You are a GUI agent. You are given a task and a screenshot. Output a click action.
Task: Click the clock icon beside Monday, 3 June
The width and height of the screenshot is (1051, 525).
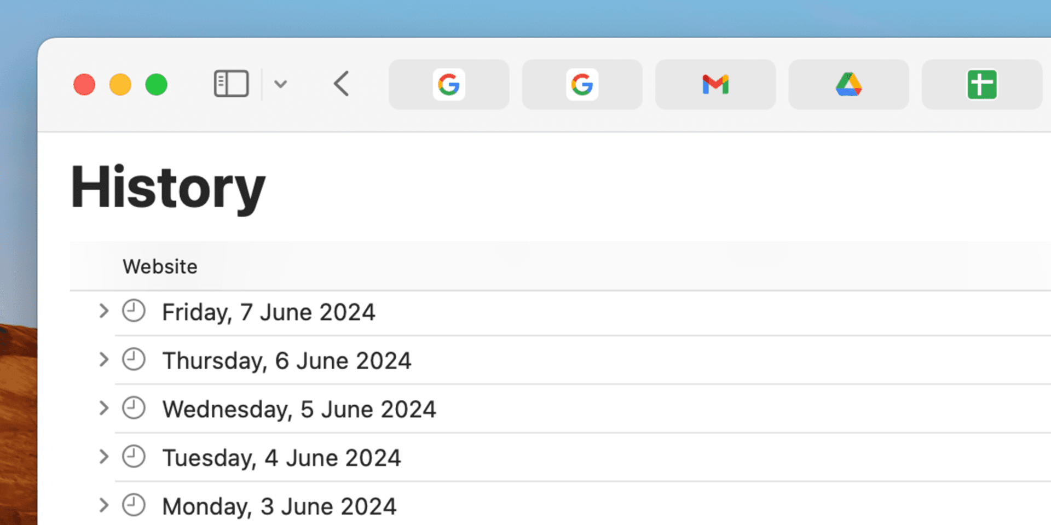click(x=133, y=505)
